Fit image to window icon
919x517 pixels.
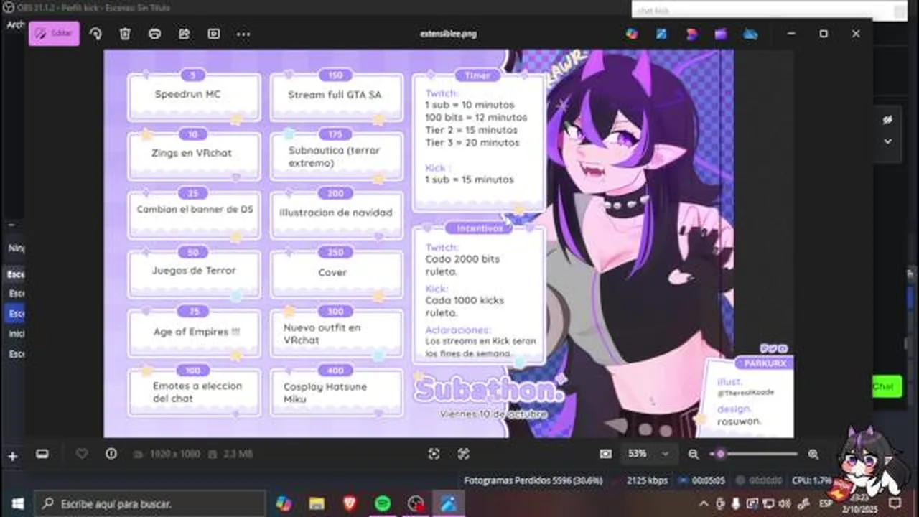[x=434, y=454]
